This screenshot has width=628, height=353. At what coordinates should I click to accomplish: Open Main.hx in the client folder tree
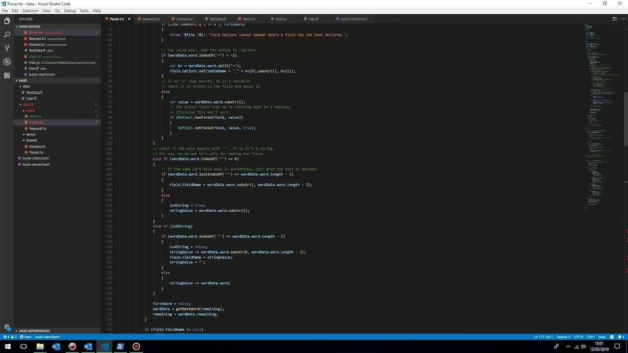pos(35,116)
